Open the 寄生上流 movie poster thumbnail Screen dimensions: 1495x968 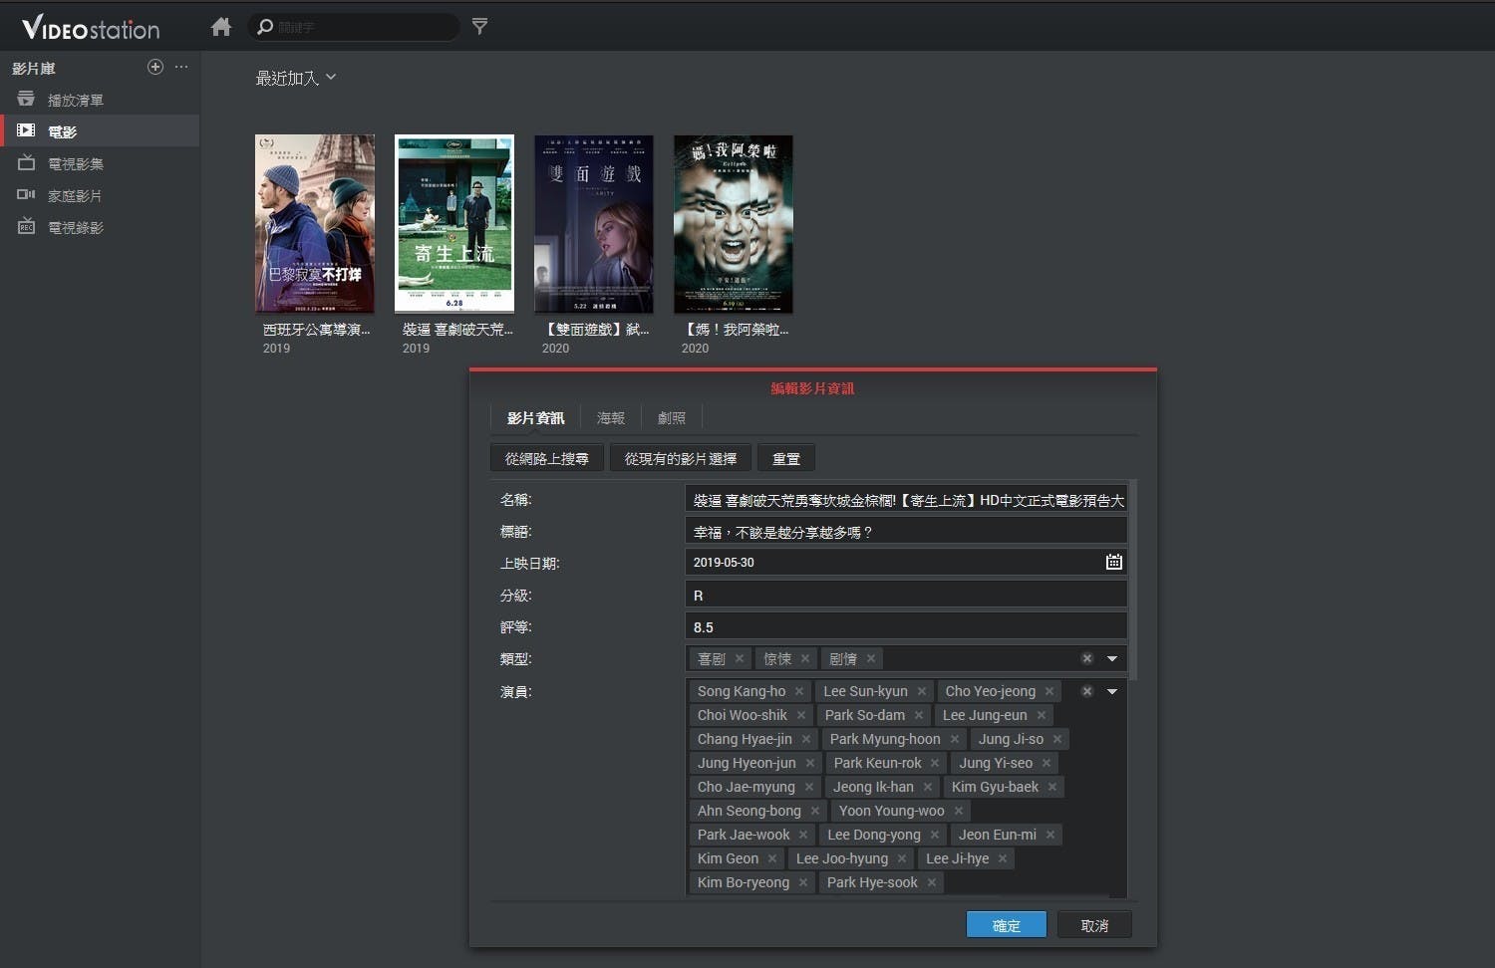[x=454, y=224]
